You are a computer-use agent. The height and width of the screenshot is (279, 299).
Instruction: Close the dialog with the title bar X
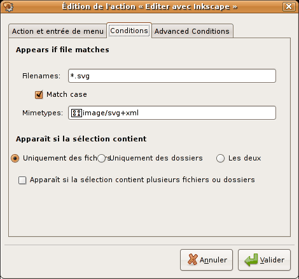289,6
